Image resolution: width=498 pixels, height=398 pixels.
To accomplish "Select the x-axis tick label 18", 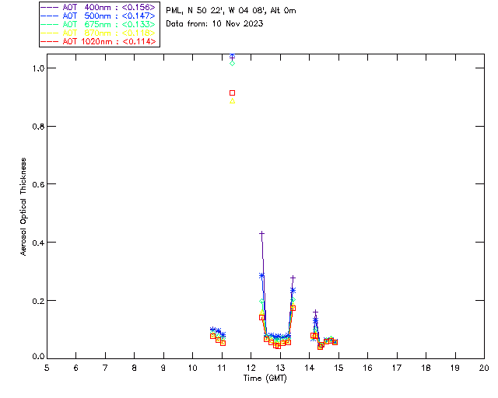I will point(426,368).
